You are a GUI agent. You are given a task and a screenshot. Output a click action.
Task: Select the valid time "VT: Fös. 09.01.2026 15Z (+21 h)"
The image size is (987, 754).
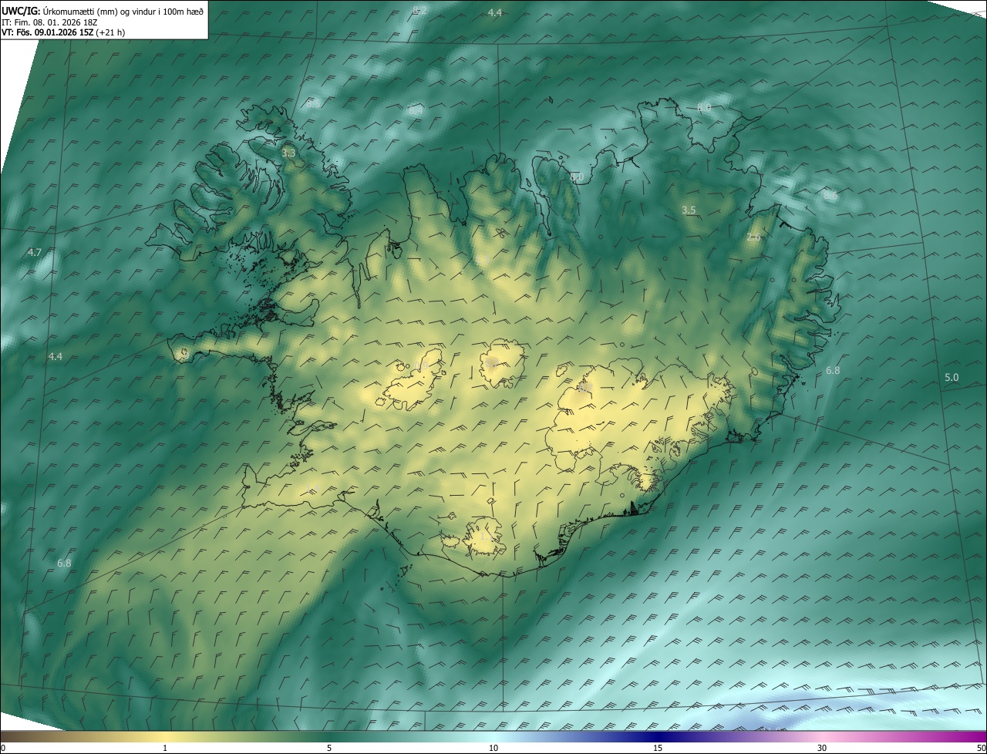pyautogui.click(x=63, y=33)
